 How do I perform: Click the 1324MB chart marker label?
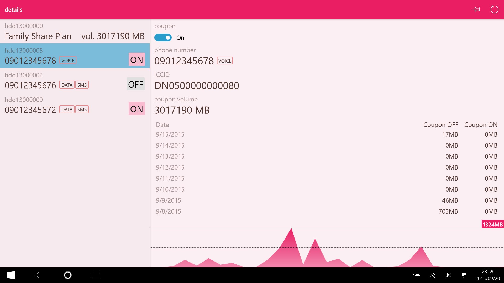pos(492,225)
